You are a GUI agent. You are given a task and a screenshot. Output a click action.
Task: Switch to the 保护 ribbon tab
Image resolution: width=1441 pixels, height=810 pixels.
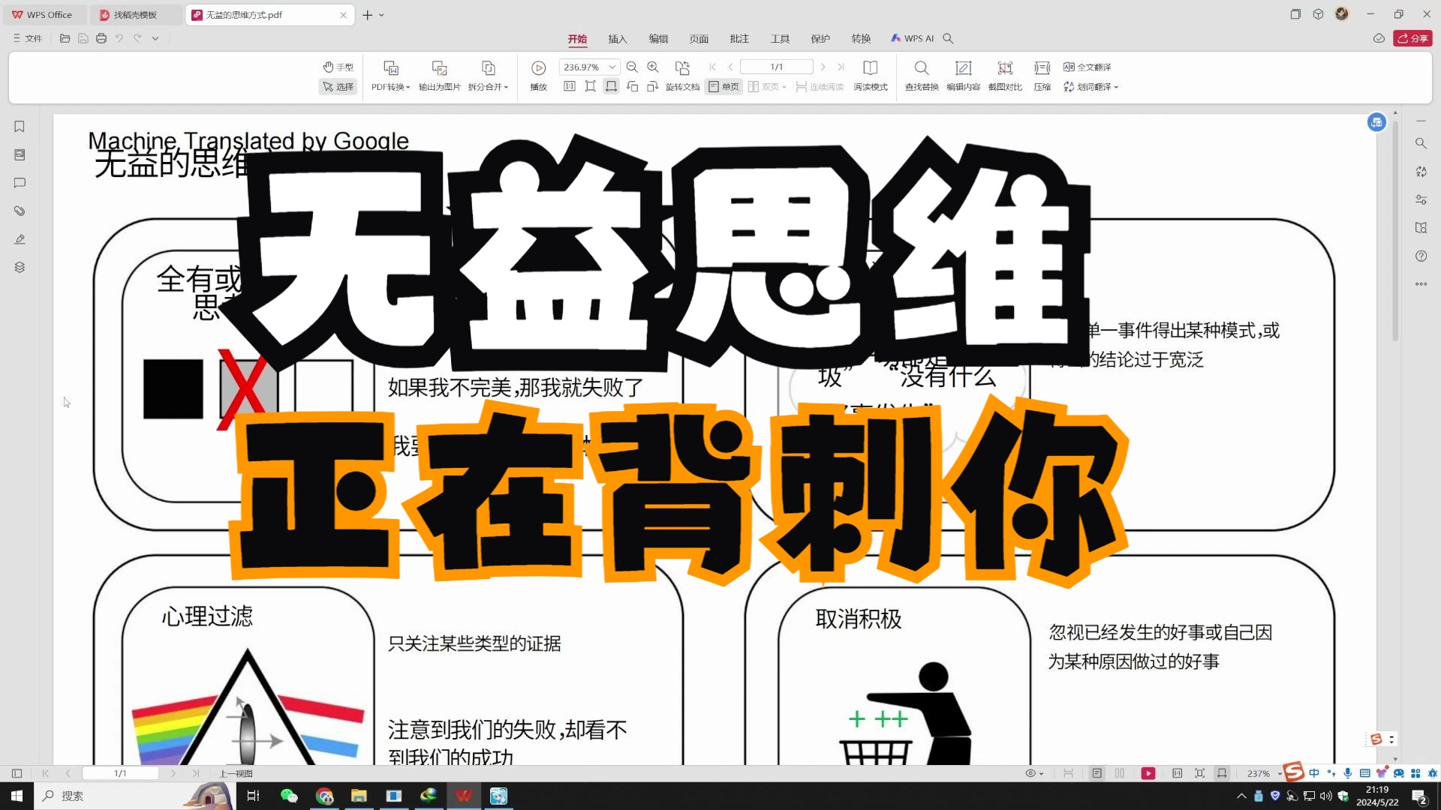tap(820, 38)
